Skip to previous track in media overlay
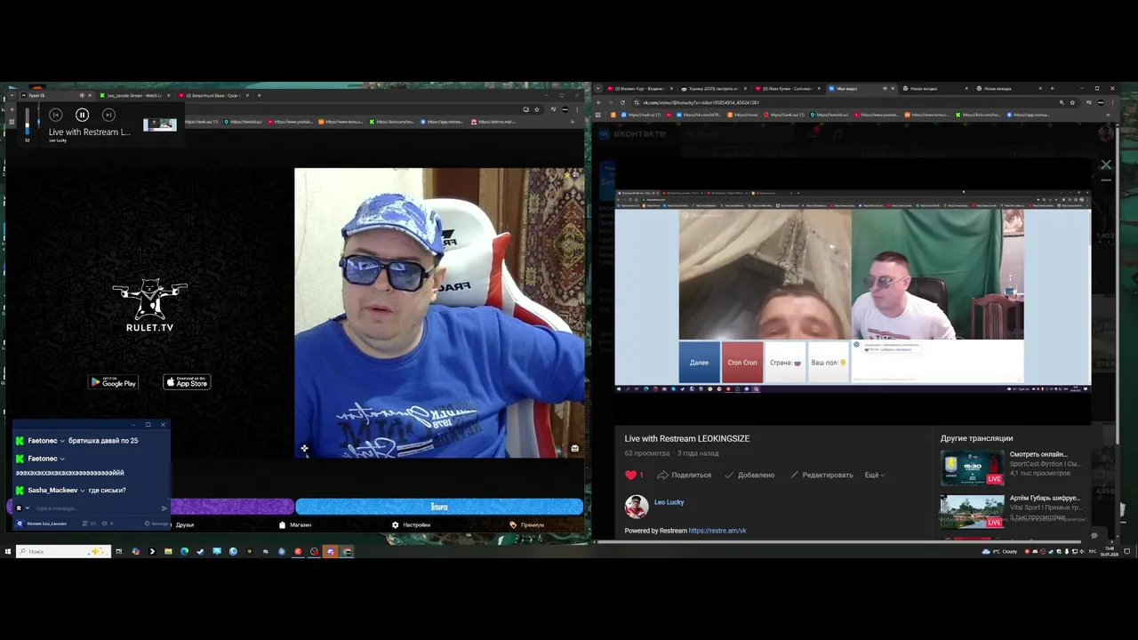This screenshot has width=1138, height=640. click(x=55, y=115)
